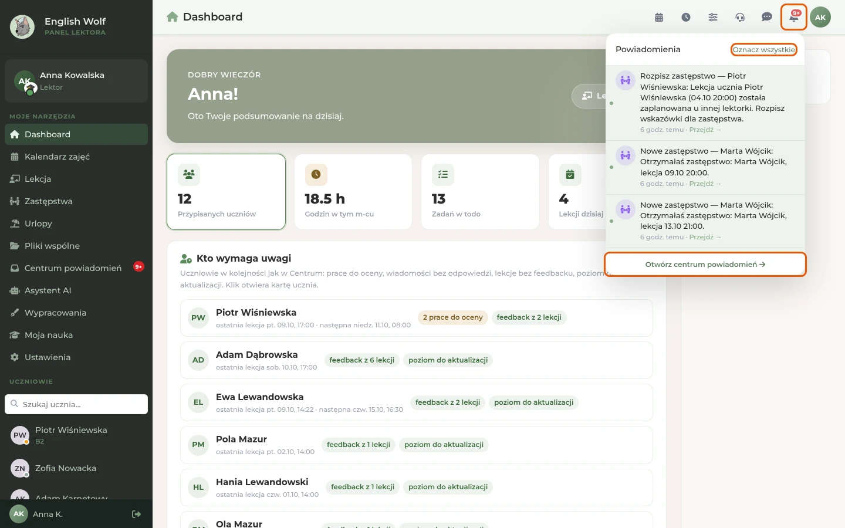Viewport: 845px width, 528px height.
Task: Open the sliders settings icon in header
Action: [713, 17]
